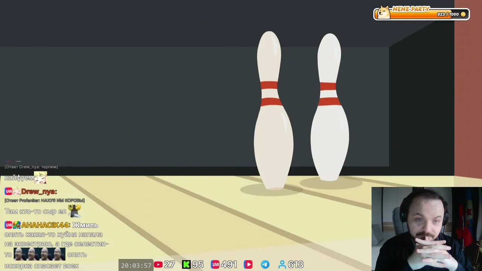The image size is (482, 271).
Task: Click the username Drew_nya
Action: click(39, 192)
